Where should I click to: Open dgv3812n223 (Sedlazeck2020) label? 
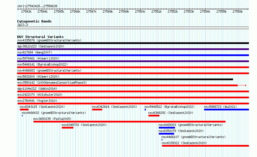[41, 46]
